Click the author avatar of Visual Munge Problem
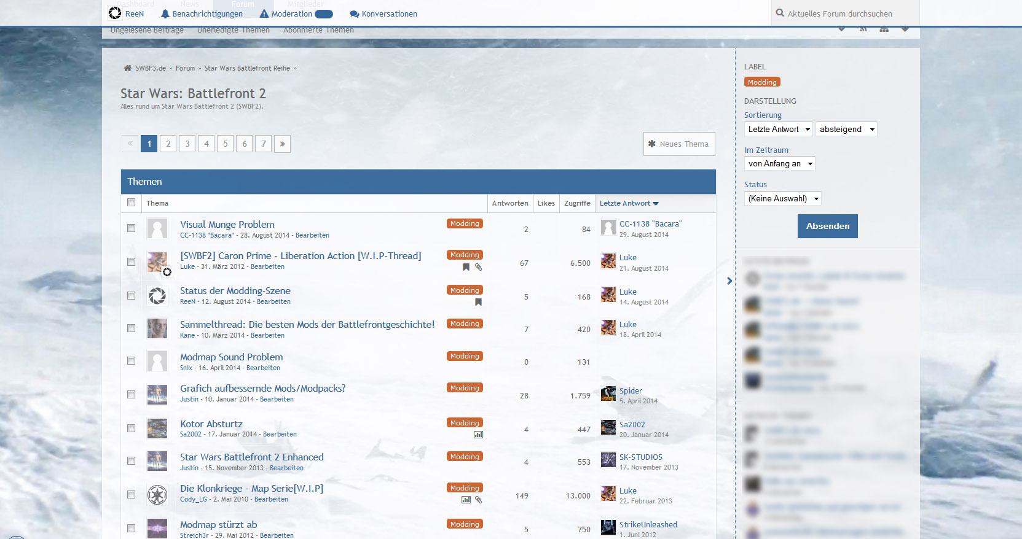The width and height of the screenshot is (1022, 539). (x=157, y=229)
